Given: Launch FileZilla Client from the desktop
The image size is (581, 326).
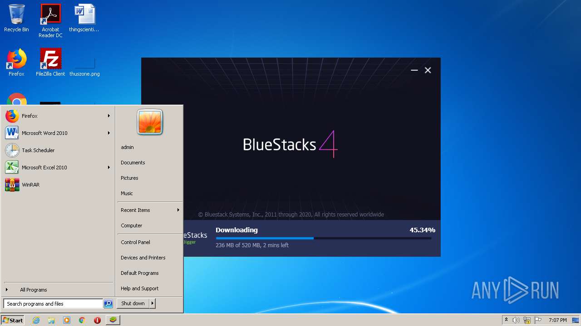Looking at the screenshot, I should point(50,62).
